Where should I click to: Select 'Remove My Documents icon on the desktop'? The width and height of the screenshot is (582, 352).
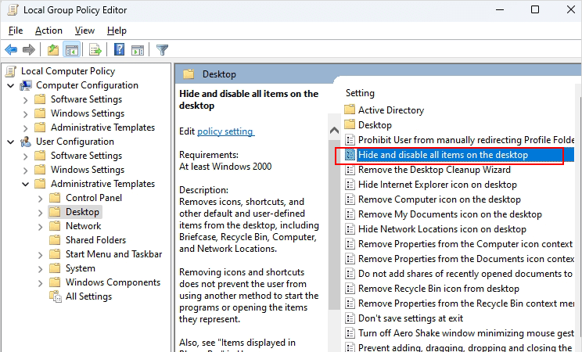(450, 214)
